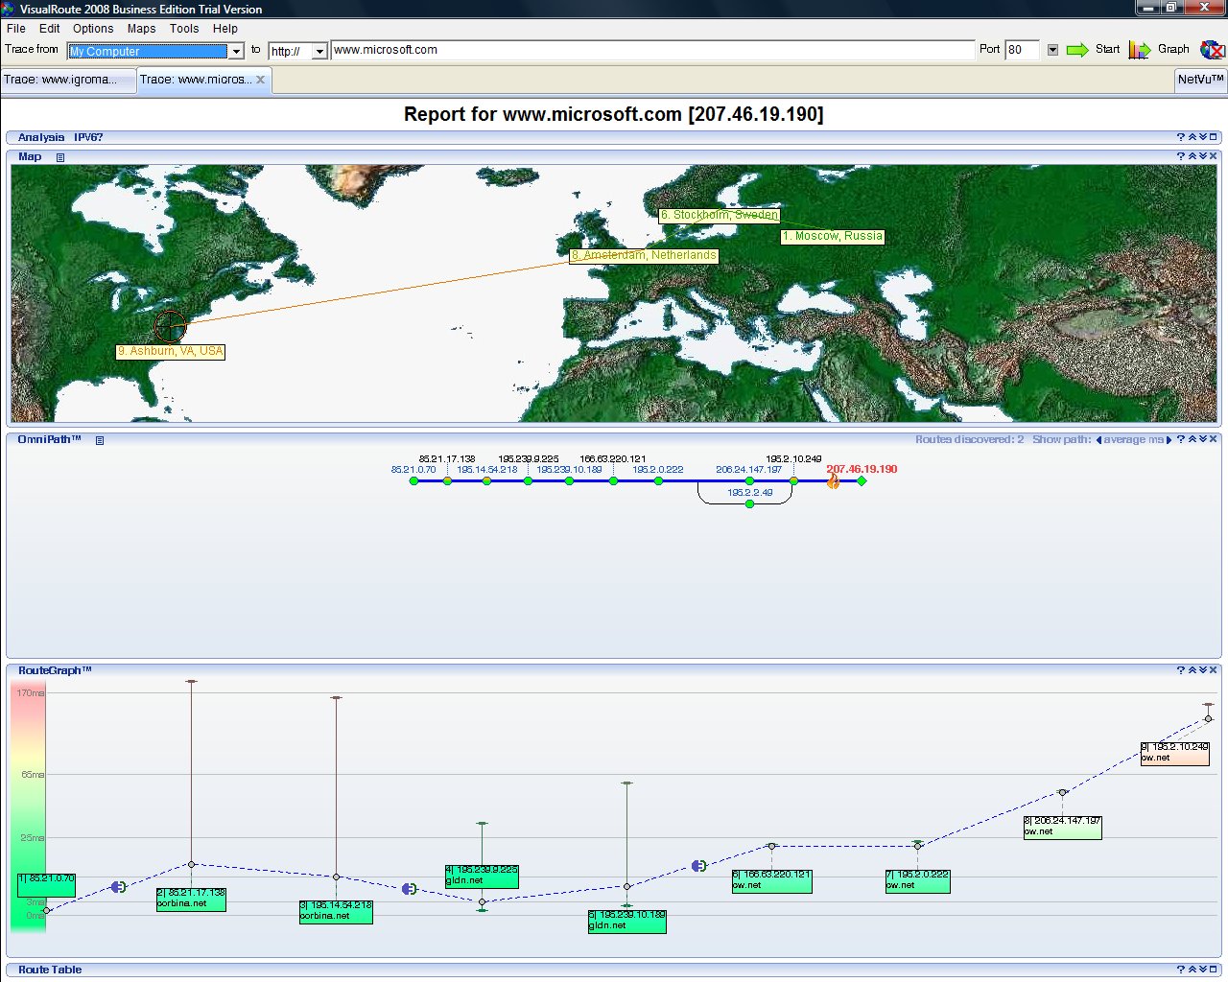
Task: Click the Start button label
Action: (1107, 49)
